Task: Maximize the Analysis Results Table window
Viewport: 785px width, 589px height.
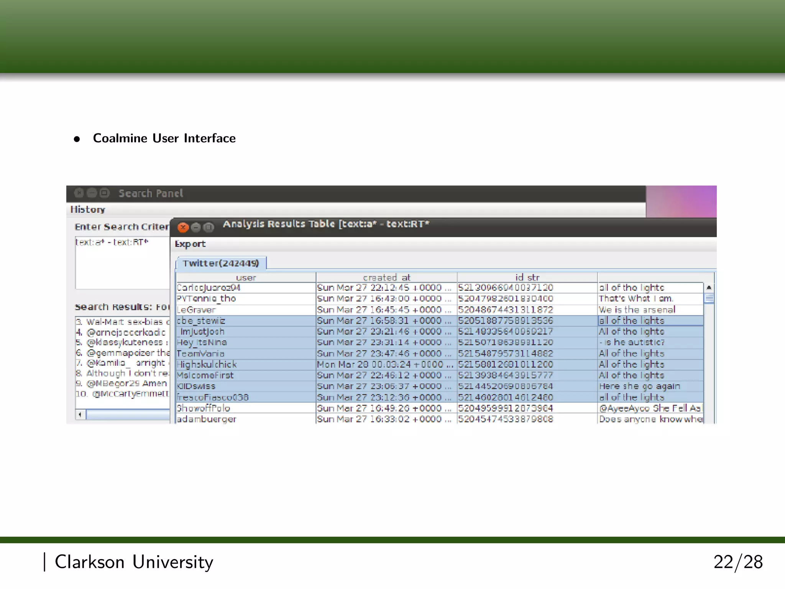Action: click(x=209, y=227)
